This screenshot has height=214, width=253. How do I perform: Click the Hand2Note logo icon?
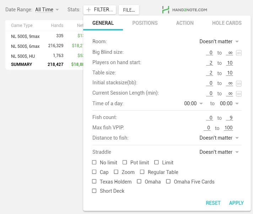(x=166, y=10)
